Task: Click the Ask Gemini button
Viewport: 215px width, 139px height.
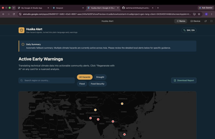Action: point(206,8)
